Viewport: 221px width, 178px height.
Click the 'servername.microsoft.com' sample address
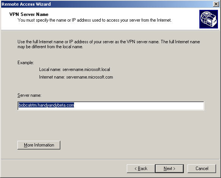tap(90, 77)
